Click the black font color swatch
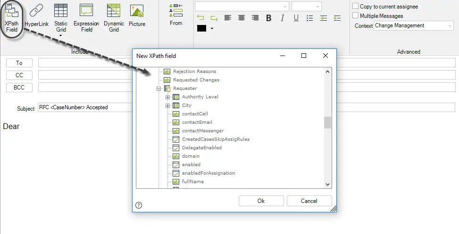This screenshot has height=234, width=459. (x=202, y=28)
